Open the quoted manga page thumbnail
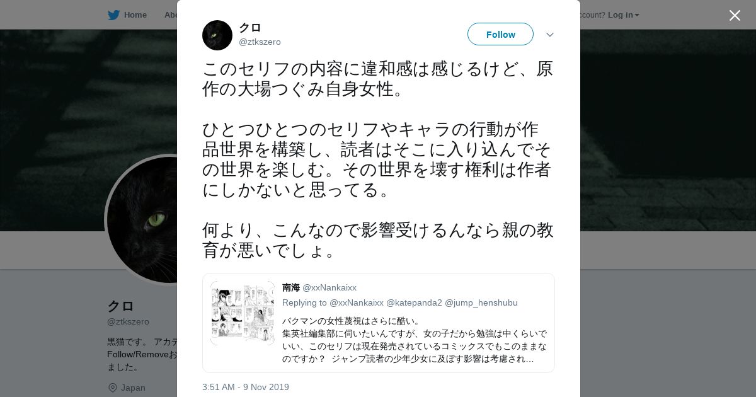Screen dimensions: 756x397 pyautogui.click(x=243, y=313)
